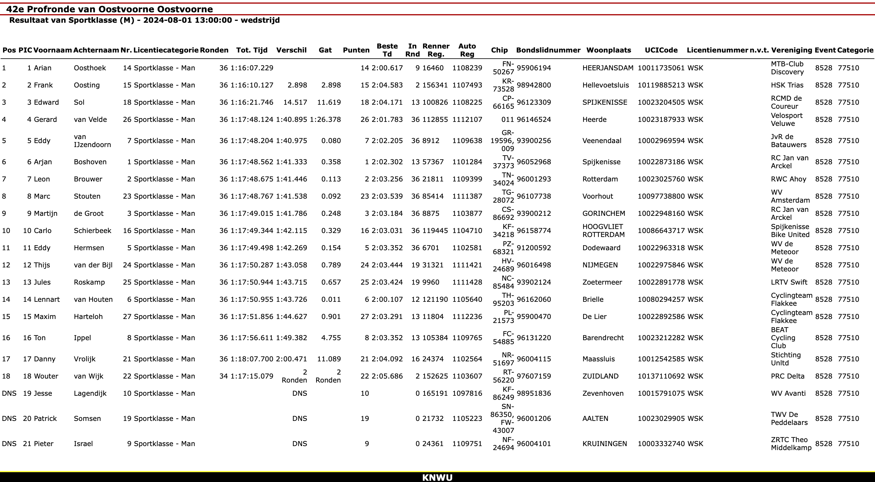Click surname 'Brouwer' in row 7
Viewport: 875px width, 482px height.
coord(88,179)
